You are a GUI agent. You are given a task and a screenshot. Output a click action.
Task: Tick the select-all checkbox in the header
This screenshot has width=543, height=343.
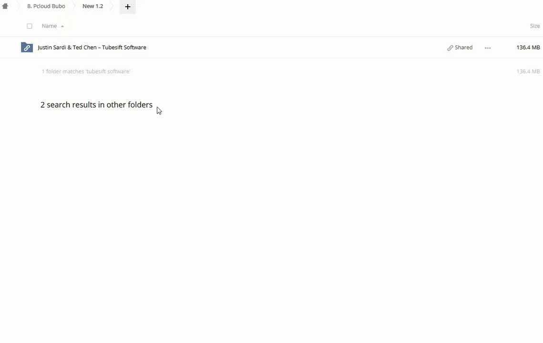(x=30, y=26)
